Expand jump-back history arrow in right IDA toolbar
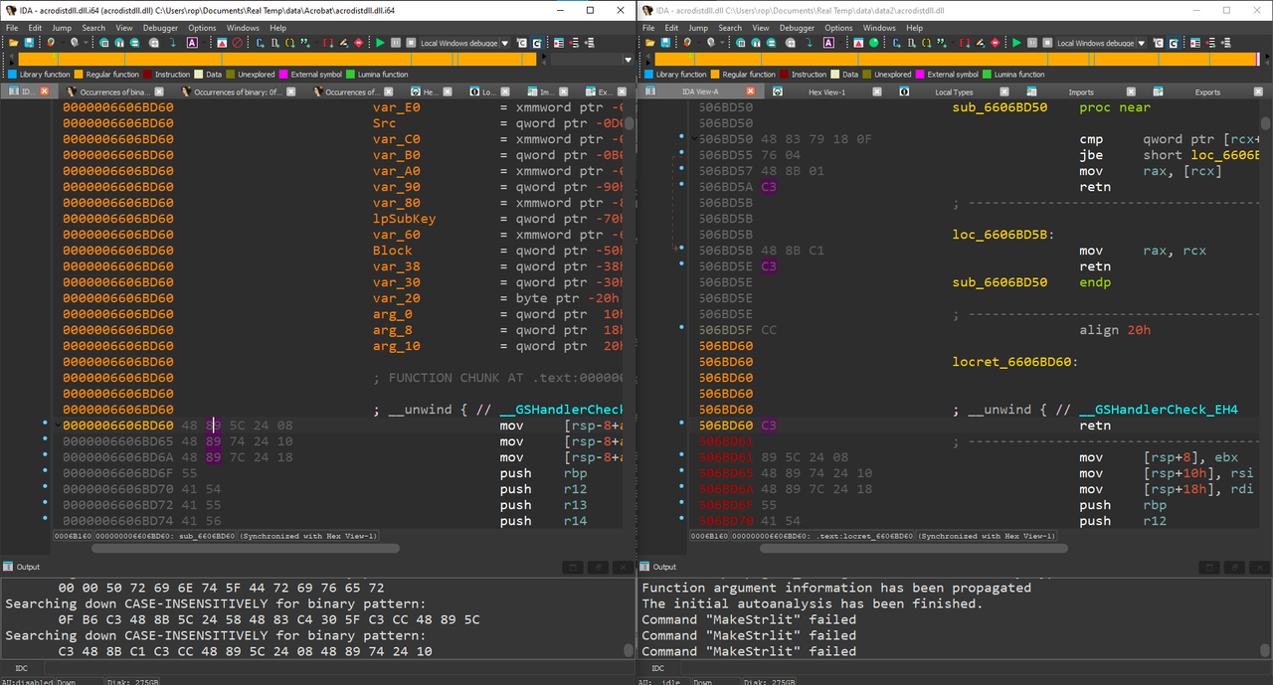 698,43
